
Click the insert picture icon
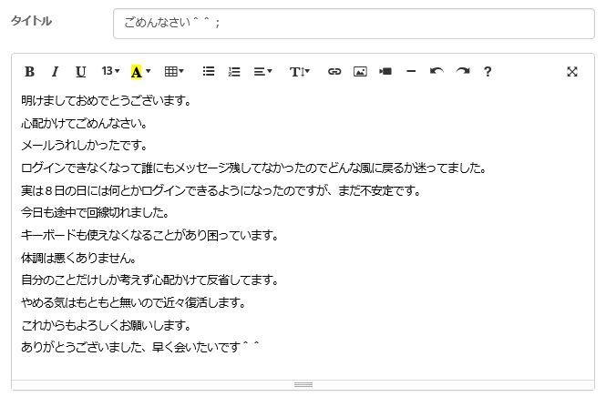(360, 72)
